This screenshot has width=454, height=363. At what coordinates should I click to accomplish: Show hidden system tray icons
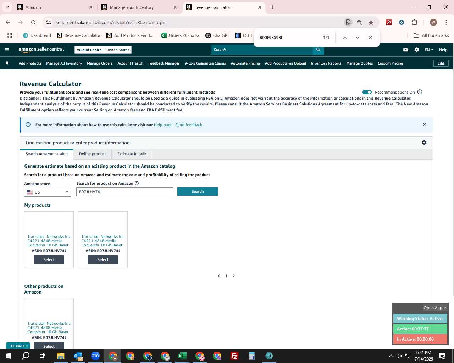click(391, 356)
